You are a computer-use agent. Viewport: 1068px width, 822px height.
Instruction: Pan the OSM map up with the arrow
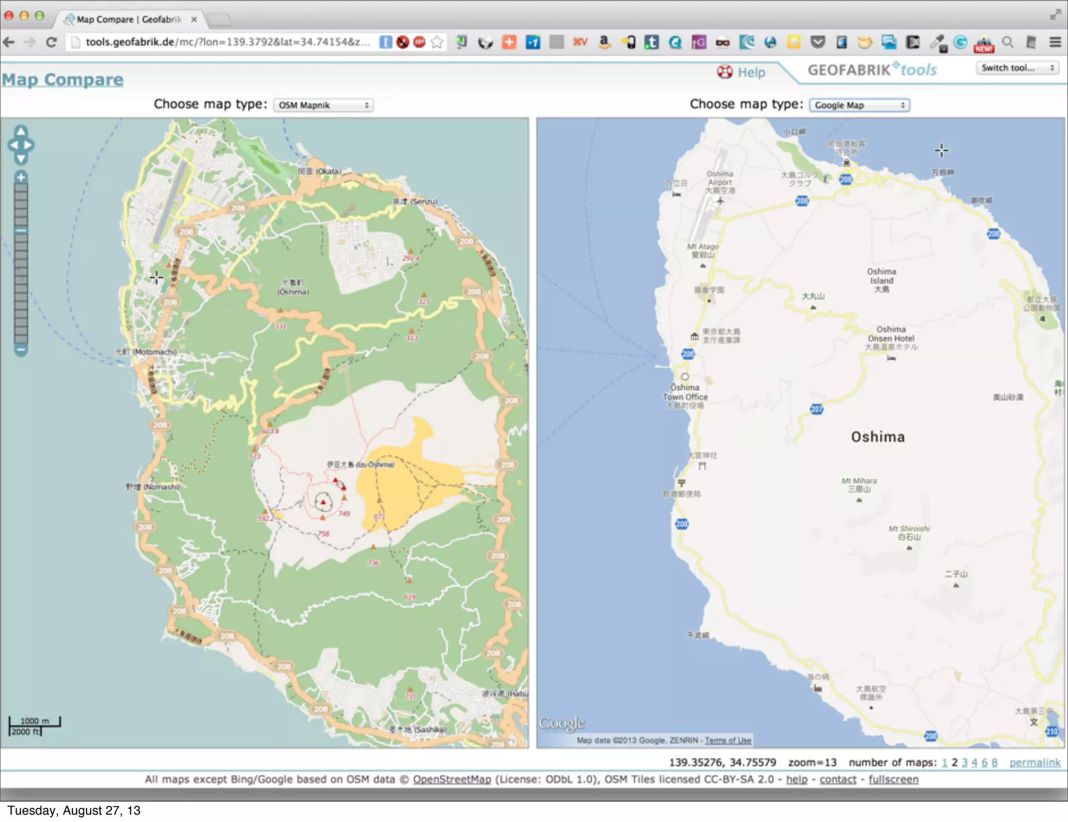click(x=21, y=131)
